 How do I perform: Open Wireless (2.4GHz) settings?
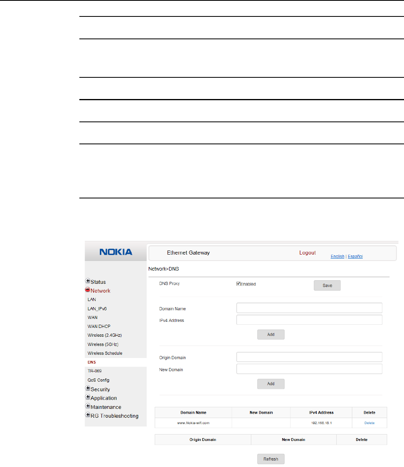pyautogui.click(x=105, y=336)
